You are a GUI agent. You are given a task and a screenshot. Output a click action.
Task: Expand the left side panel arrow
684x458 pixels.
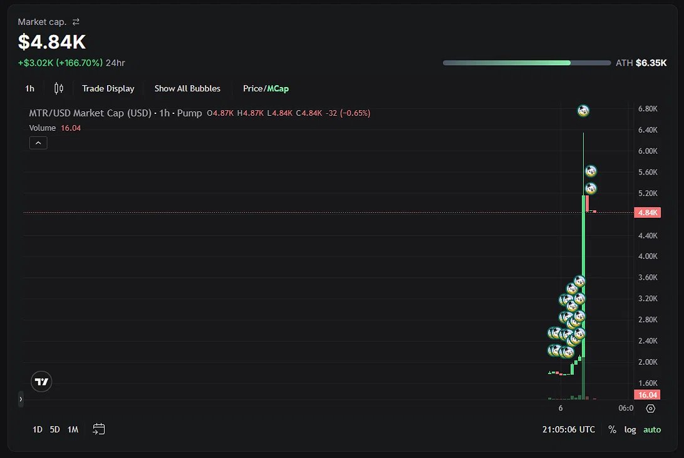click(x=21, y=399)
